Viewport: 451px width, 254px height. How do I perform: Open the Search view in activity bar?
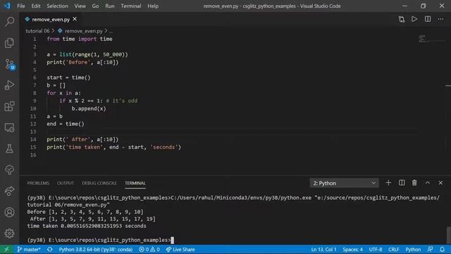point(9,22)
